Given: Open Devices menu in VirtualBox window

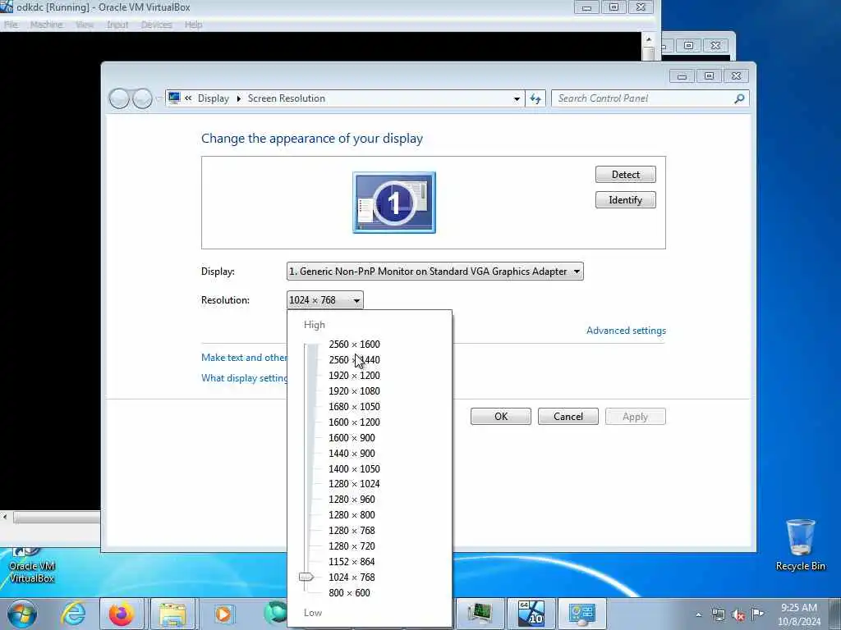Looking at the screenshot, I should click(x=157, y=25).
